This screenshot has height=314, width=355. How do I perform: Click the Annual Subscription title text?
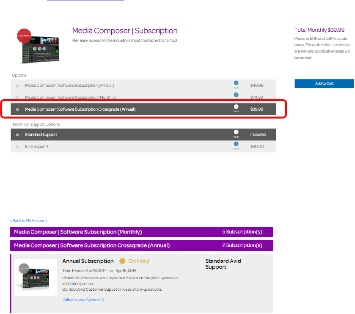coord(88,261)
